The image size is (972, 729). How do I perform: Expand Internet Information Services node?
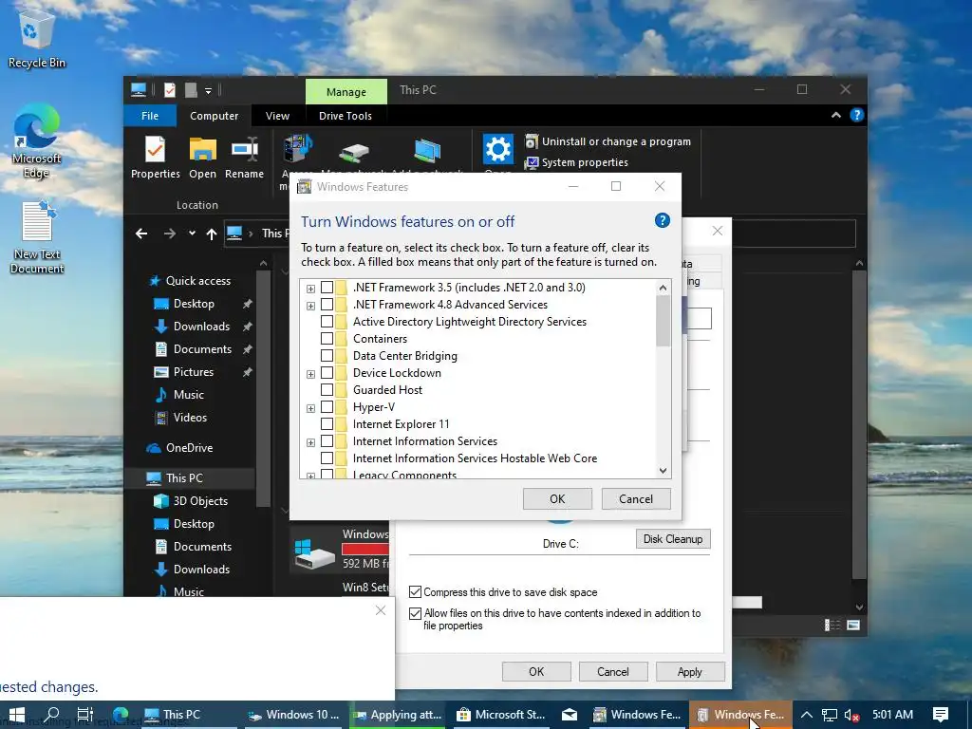point(310,442)
